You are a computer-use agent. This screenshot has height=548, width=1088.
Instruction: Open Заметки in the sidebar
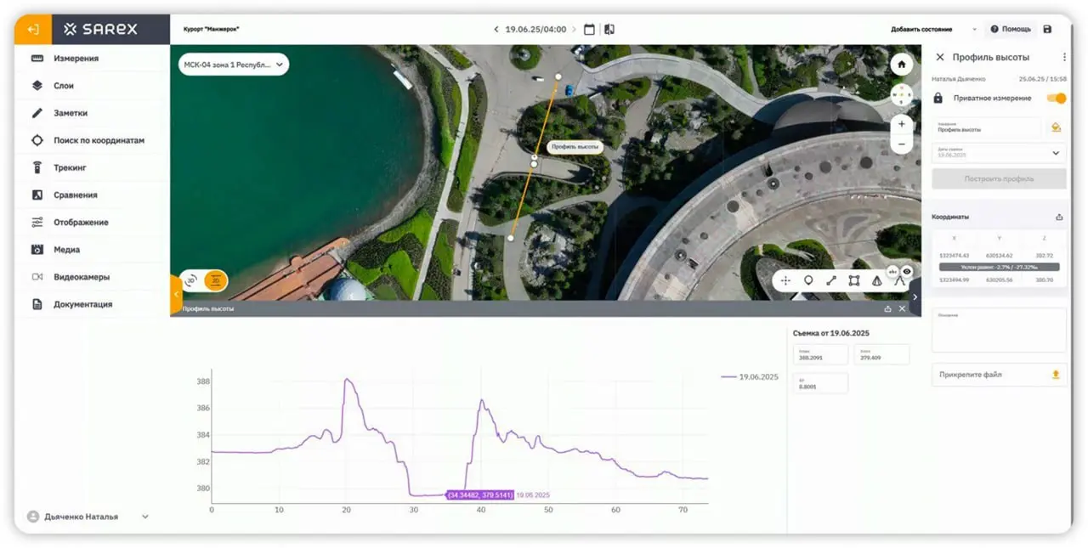point(92,113)
